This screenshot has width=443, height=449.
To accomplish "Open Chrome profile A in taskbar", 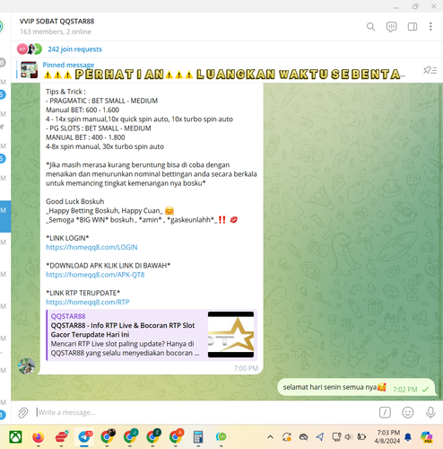I will coord(176,437).
